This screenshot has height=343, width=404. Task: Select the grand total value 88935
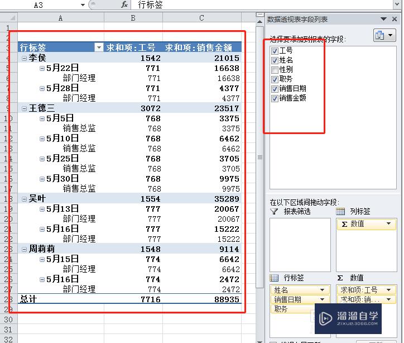coord(202,299)
